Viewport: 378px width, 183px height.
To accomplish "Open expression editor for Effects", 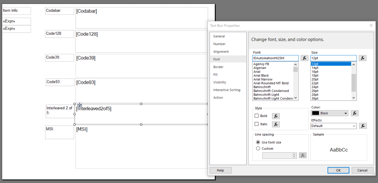I will [363, 126].
